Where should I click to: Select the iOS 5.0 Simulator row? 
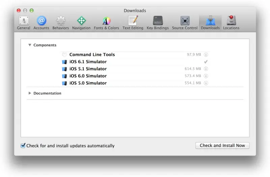coord(135,83)
